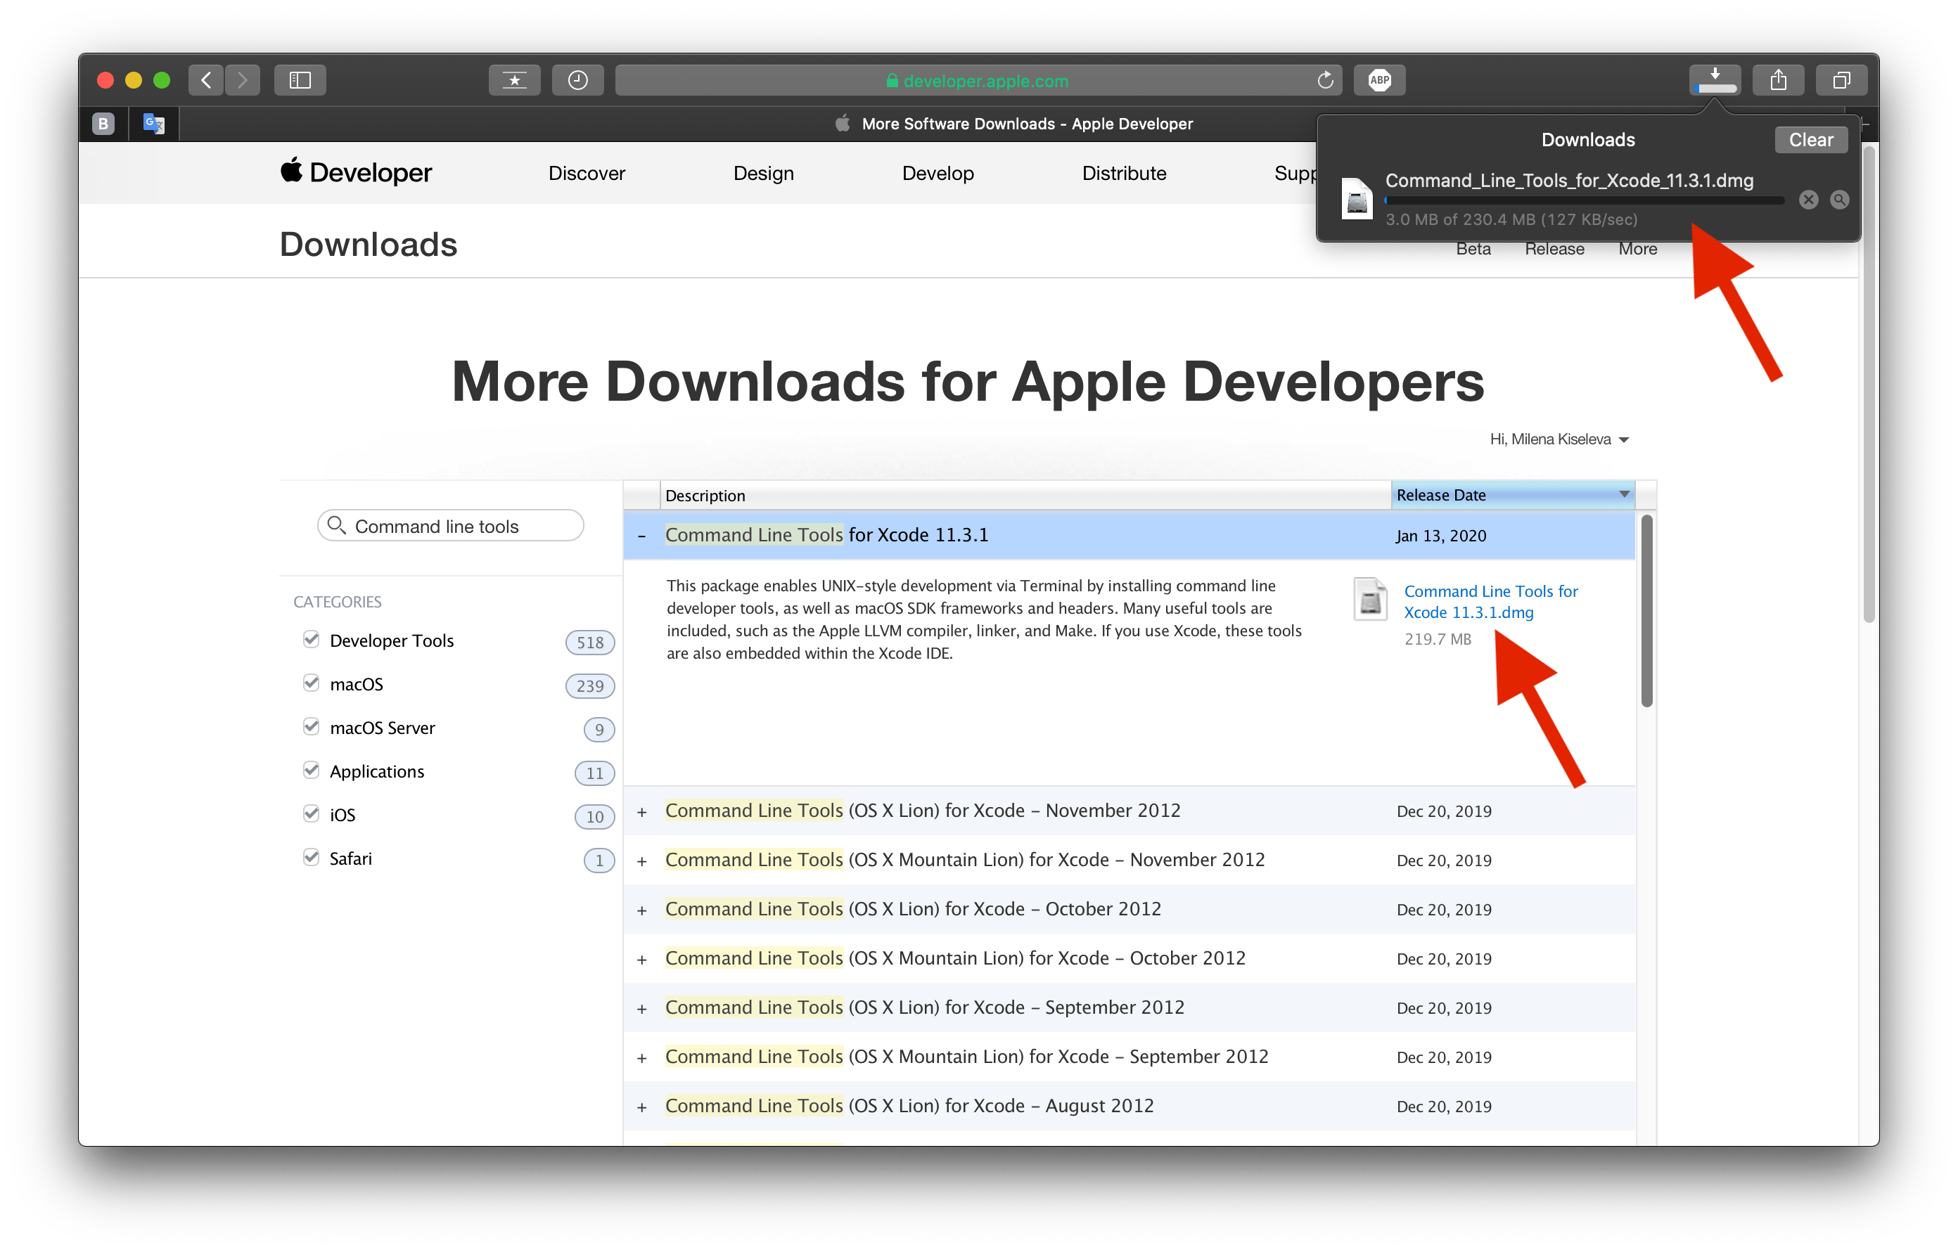This screenshot has width=1958, height=1250.
Task: Open the Hi, Milena Kiseleva account dropdown
Action: coord(1559,439)
